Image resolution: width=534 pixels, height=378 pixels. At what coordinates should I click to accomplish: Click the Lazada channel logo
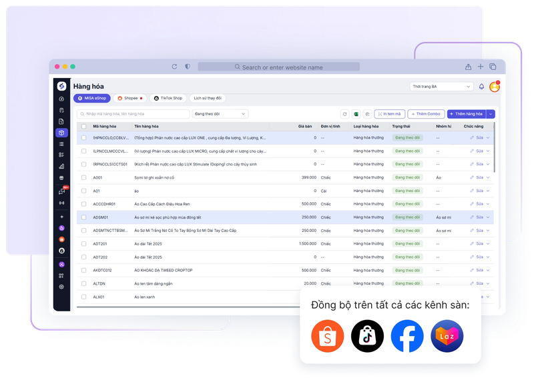click(x=447, y=336)
